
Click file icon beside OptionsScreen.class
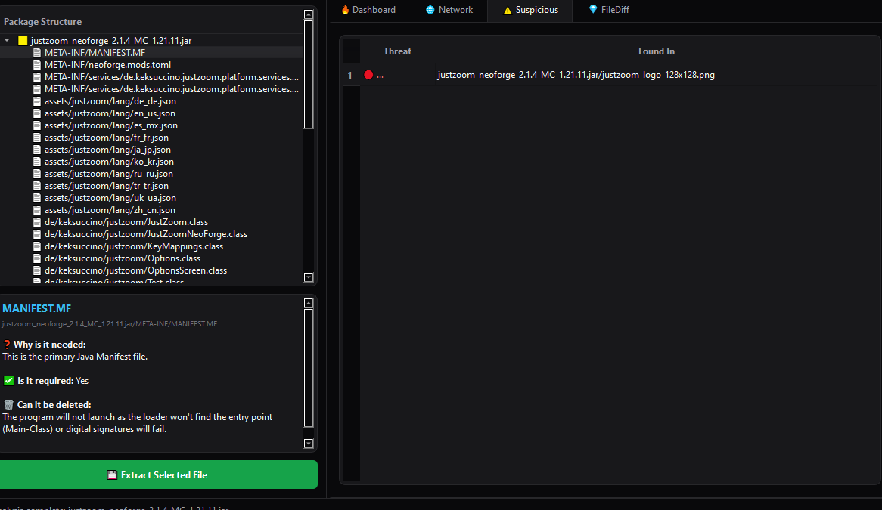pyautogui.click(x=37, y=270)
